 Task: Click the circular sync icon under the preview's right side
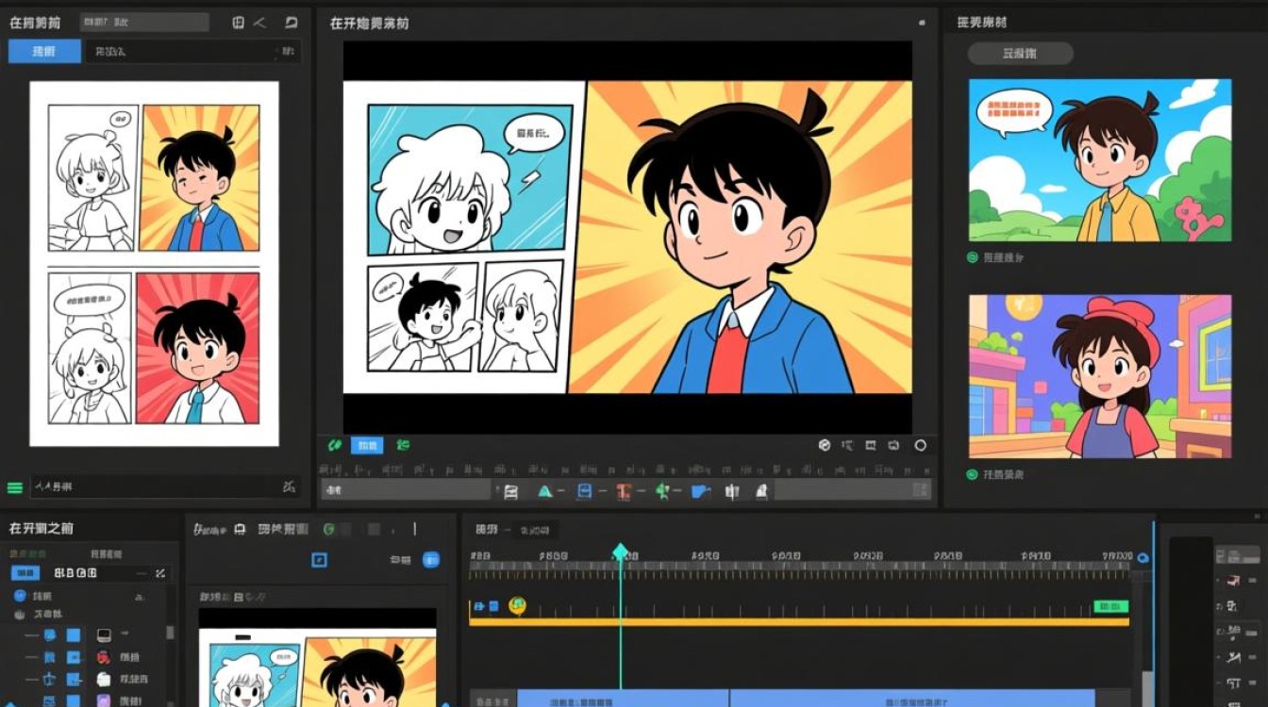coord(824,445)
